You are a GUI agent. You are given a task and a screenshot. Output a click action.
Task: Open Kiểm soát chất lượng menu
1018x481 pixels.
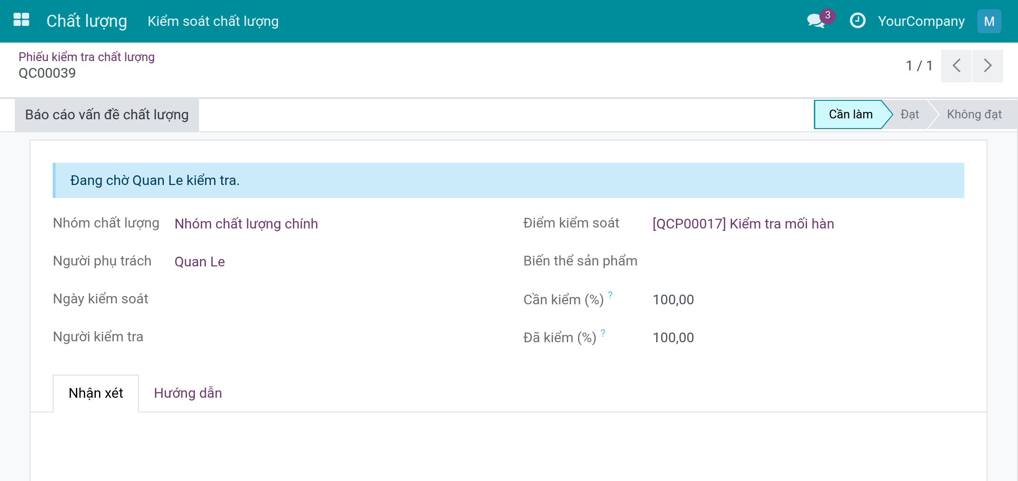[x=213, y=21]
